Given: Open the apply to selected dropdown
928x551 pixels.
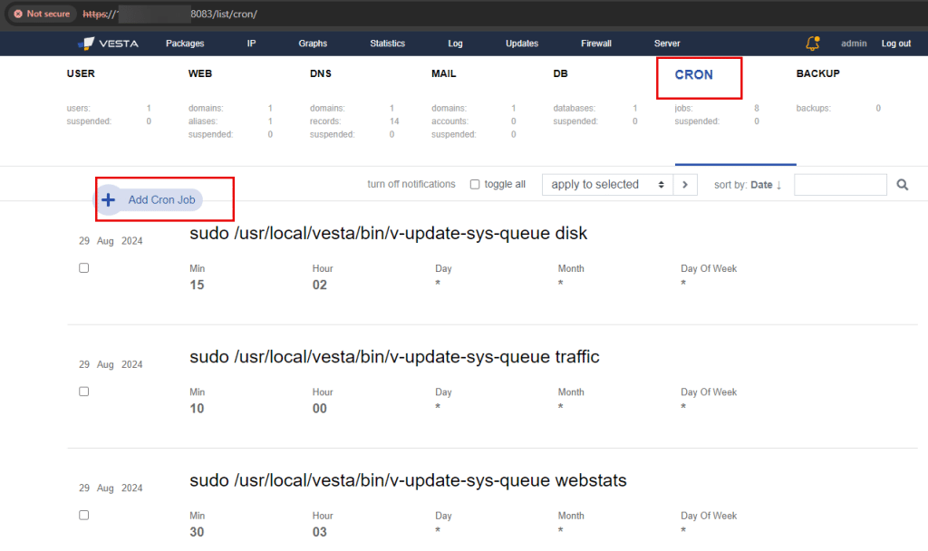Looking at the screenshot, I should (606, 184).
